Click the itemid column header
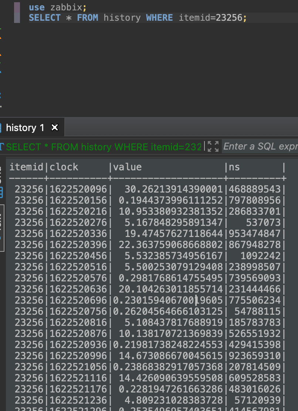Viewport: 298px width, 411px height. click(x=26, y=167)
